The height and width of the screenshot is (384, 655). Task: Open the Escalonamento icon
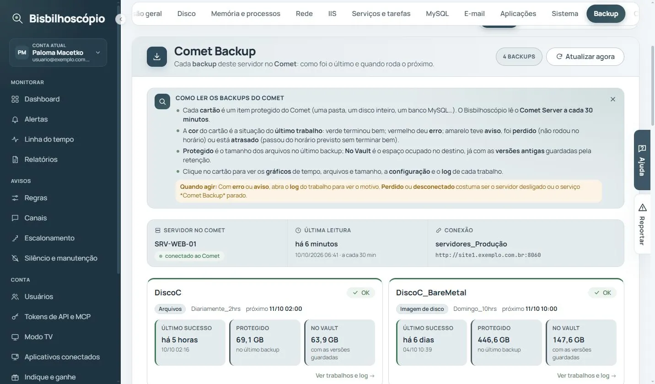tap(15, 238)
